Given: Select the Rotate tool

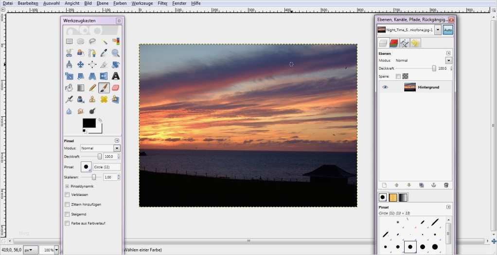Looking at the screenshot, I should [116, 64].
